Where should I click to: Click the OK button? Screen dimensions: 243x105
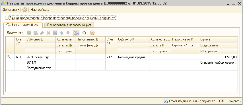(x=221, y=101)
